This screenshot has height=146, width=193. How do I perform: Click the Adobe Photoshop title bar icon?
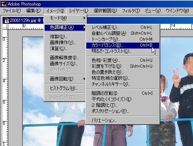(x=4, y=4)
